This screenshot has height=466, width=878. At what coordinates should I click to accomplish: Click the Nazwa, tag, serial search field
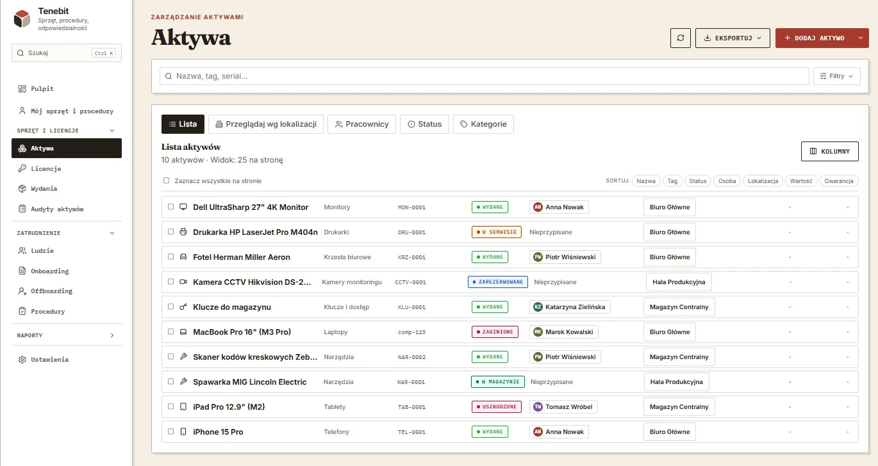485,76
